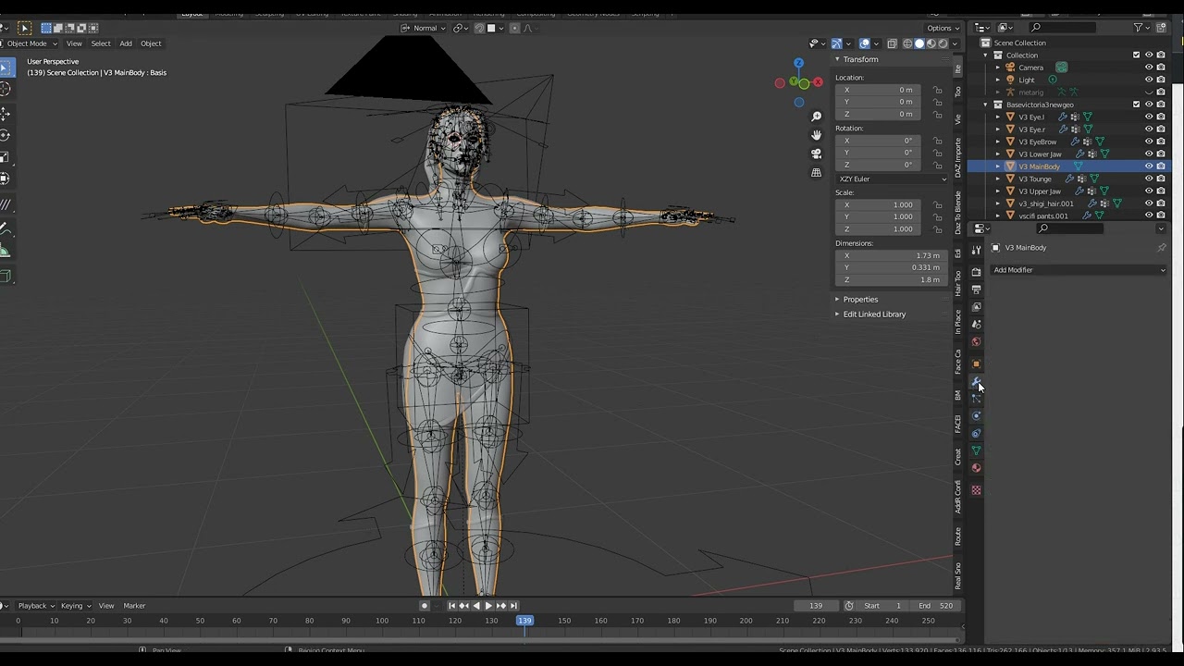Collapse the Transform panel
The height and width of the screenshot is (666, 1184).
pyautogui.click(x=860, y=59)
